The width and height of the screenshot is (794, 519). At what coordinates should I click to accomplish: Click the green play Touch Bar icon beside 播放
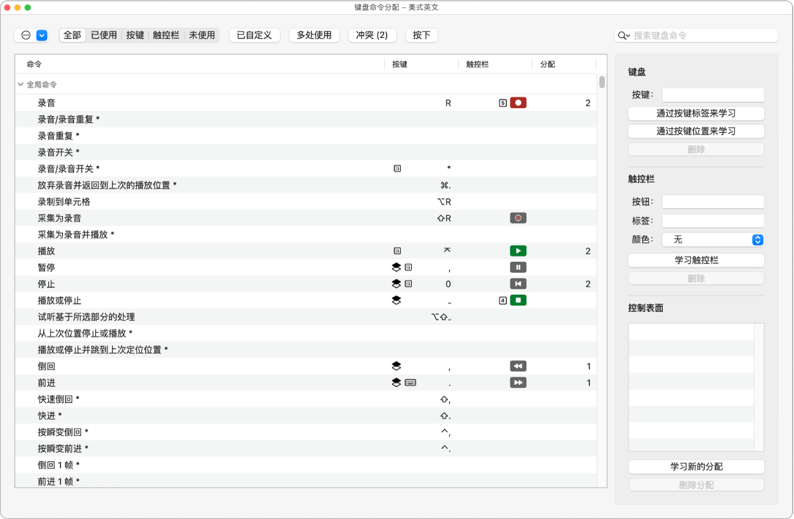point(518,250)
